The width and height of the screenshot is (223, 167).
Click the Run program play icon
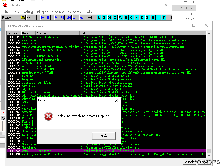tap(42, 18)
